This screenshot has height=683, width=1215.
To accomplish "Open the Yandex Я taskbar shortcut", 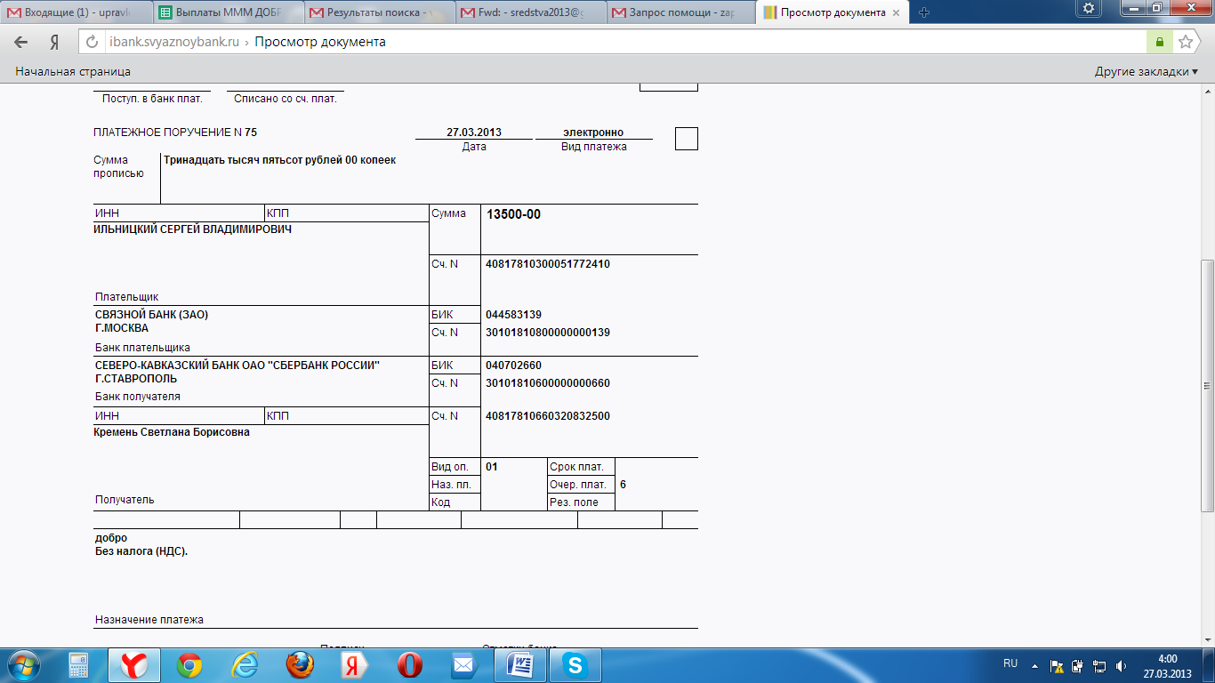I will pyautogui.click(x=355, y=664).
